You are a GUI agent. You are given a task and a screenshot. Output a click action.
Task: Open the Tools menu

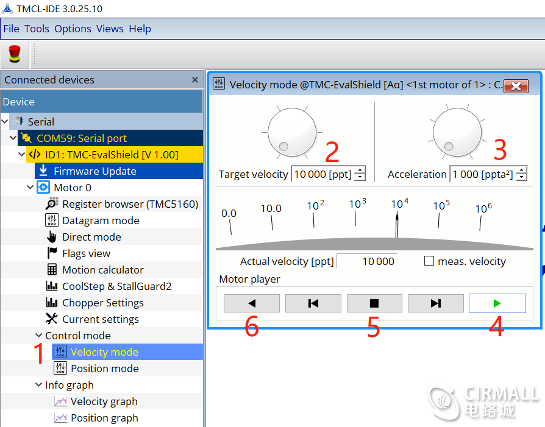point(37,29)
